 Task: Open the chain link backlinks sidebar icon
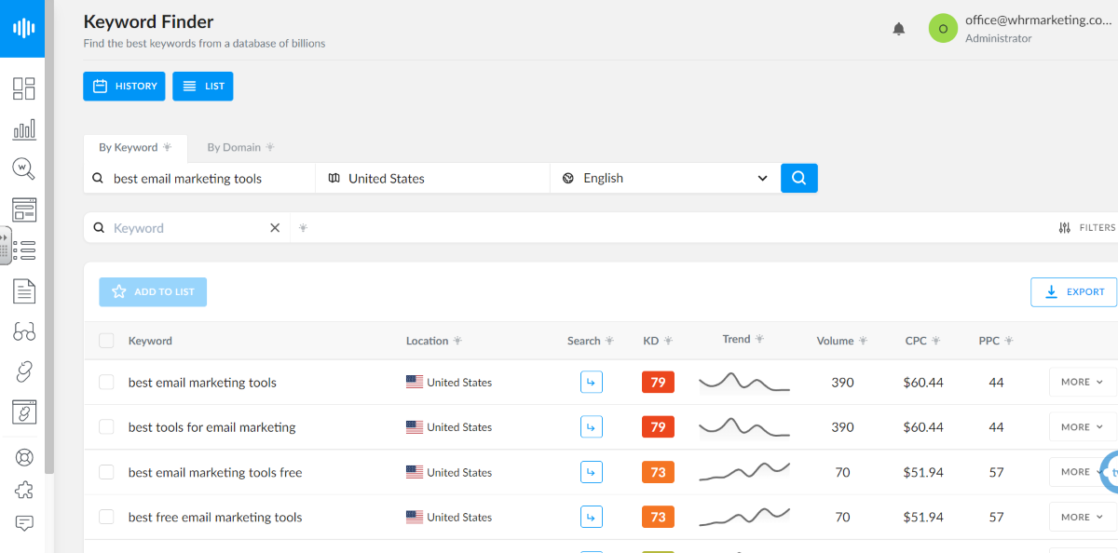(24, 371)
